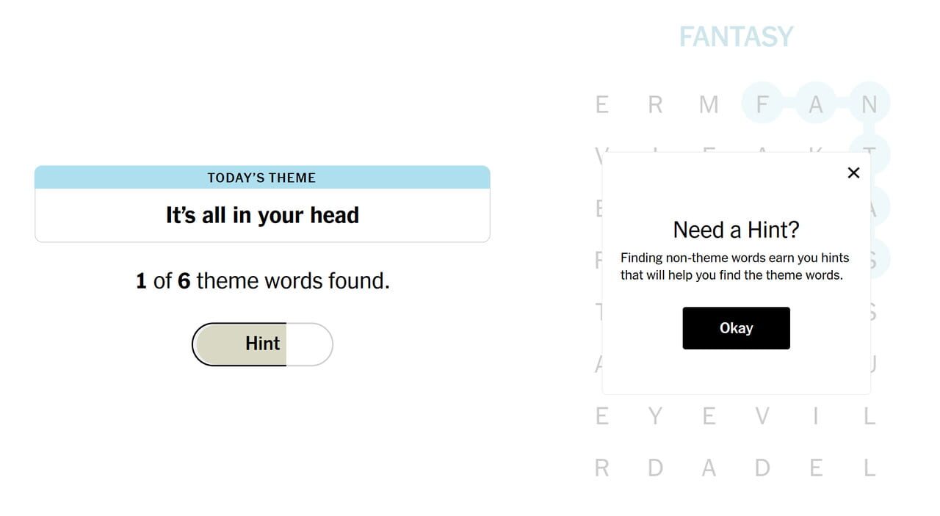Select the letter Y in the EYEVIL row
940x516 pixels.
point(654,416)
